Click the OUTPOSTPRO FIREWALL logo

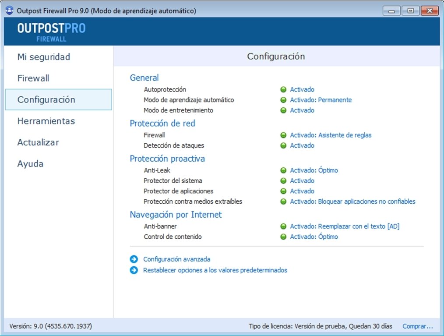point(51,32)
